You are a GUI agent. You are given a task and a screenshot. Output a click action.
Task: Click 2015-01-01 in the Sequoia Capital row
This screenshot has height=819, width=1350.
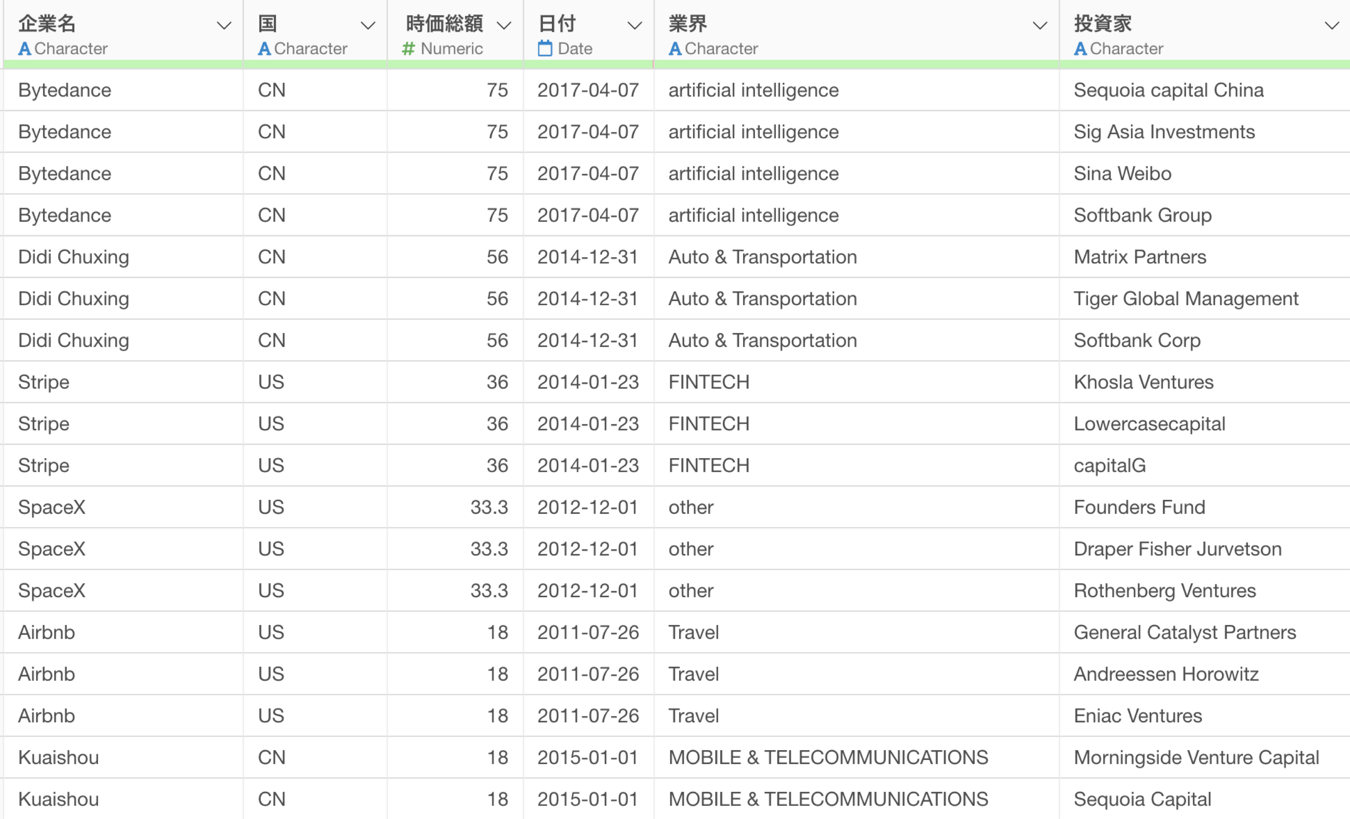587,799
